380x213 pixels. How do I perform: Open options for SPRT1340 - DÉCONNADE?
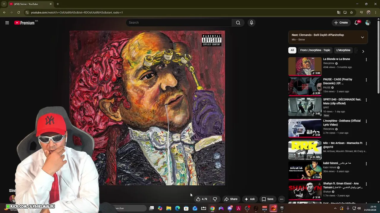tap(366, 100)
